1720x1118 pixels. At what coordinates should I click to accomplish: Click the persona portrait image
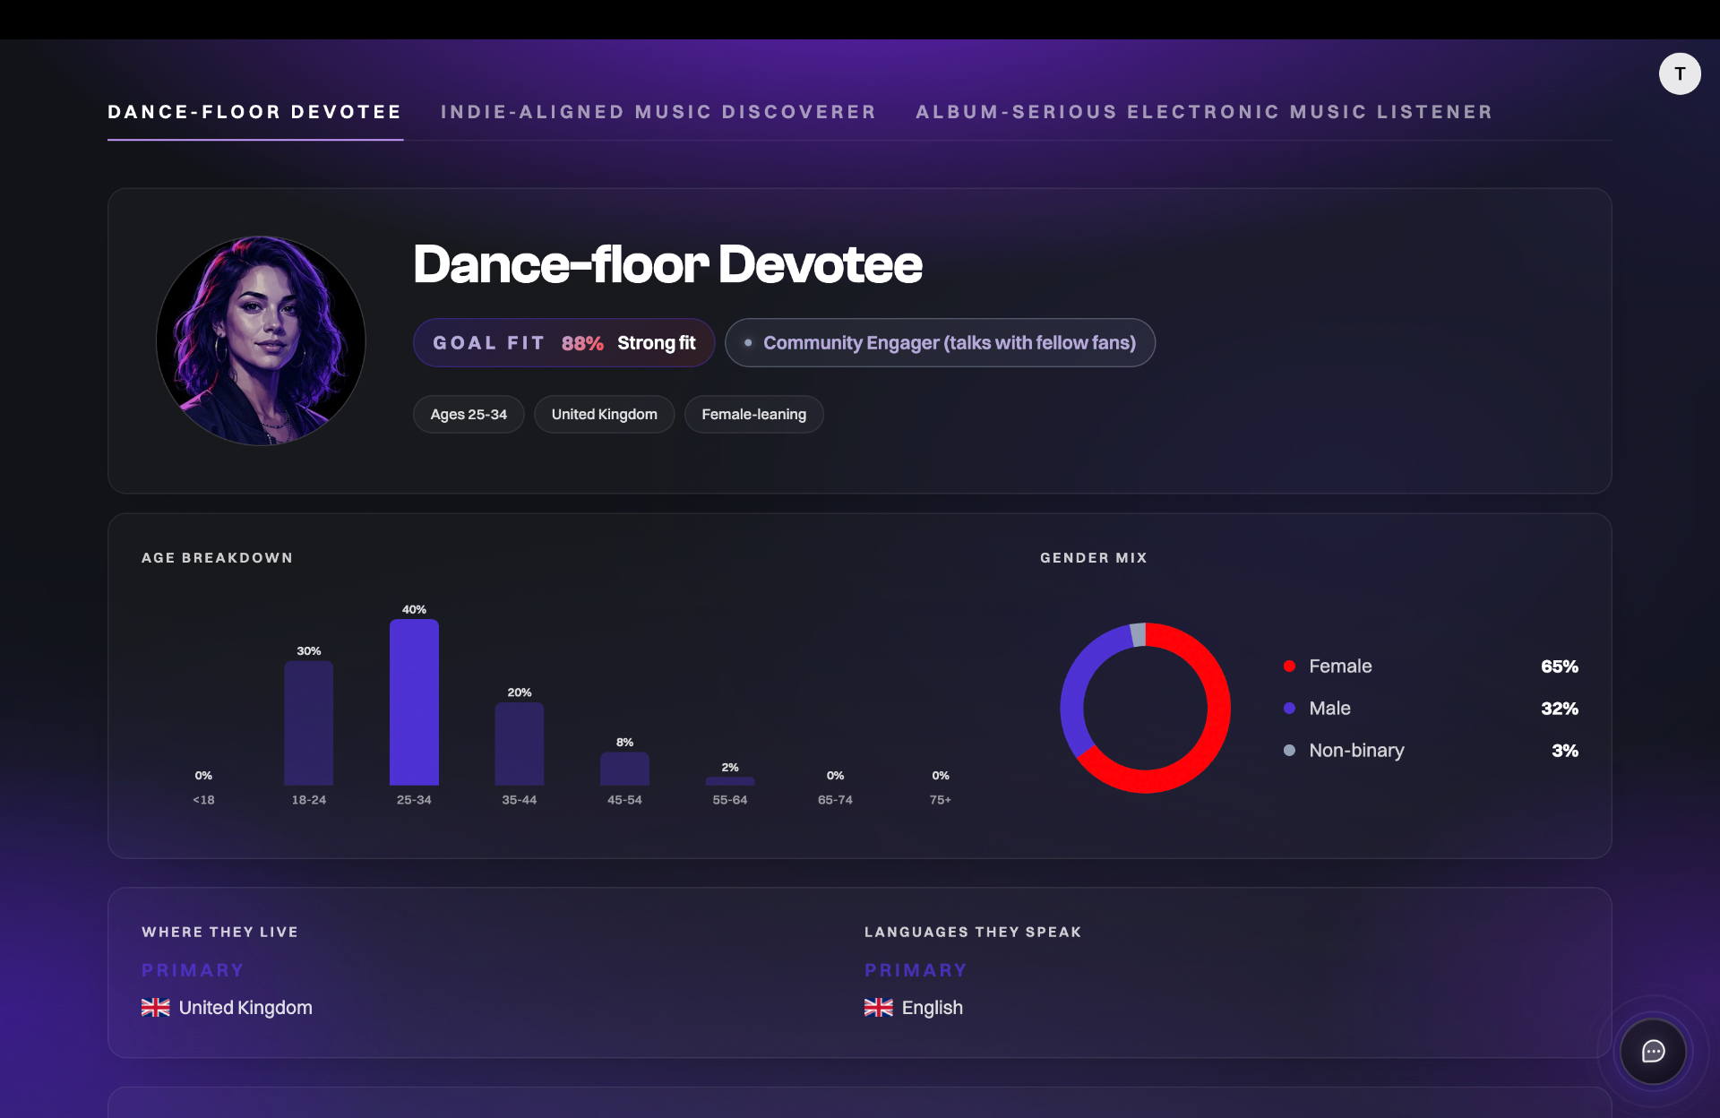click(x=261, y=340)
